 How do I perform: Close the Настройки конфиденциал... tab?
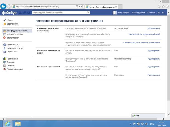pos(116,7)
